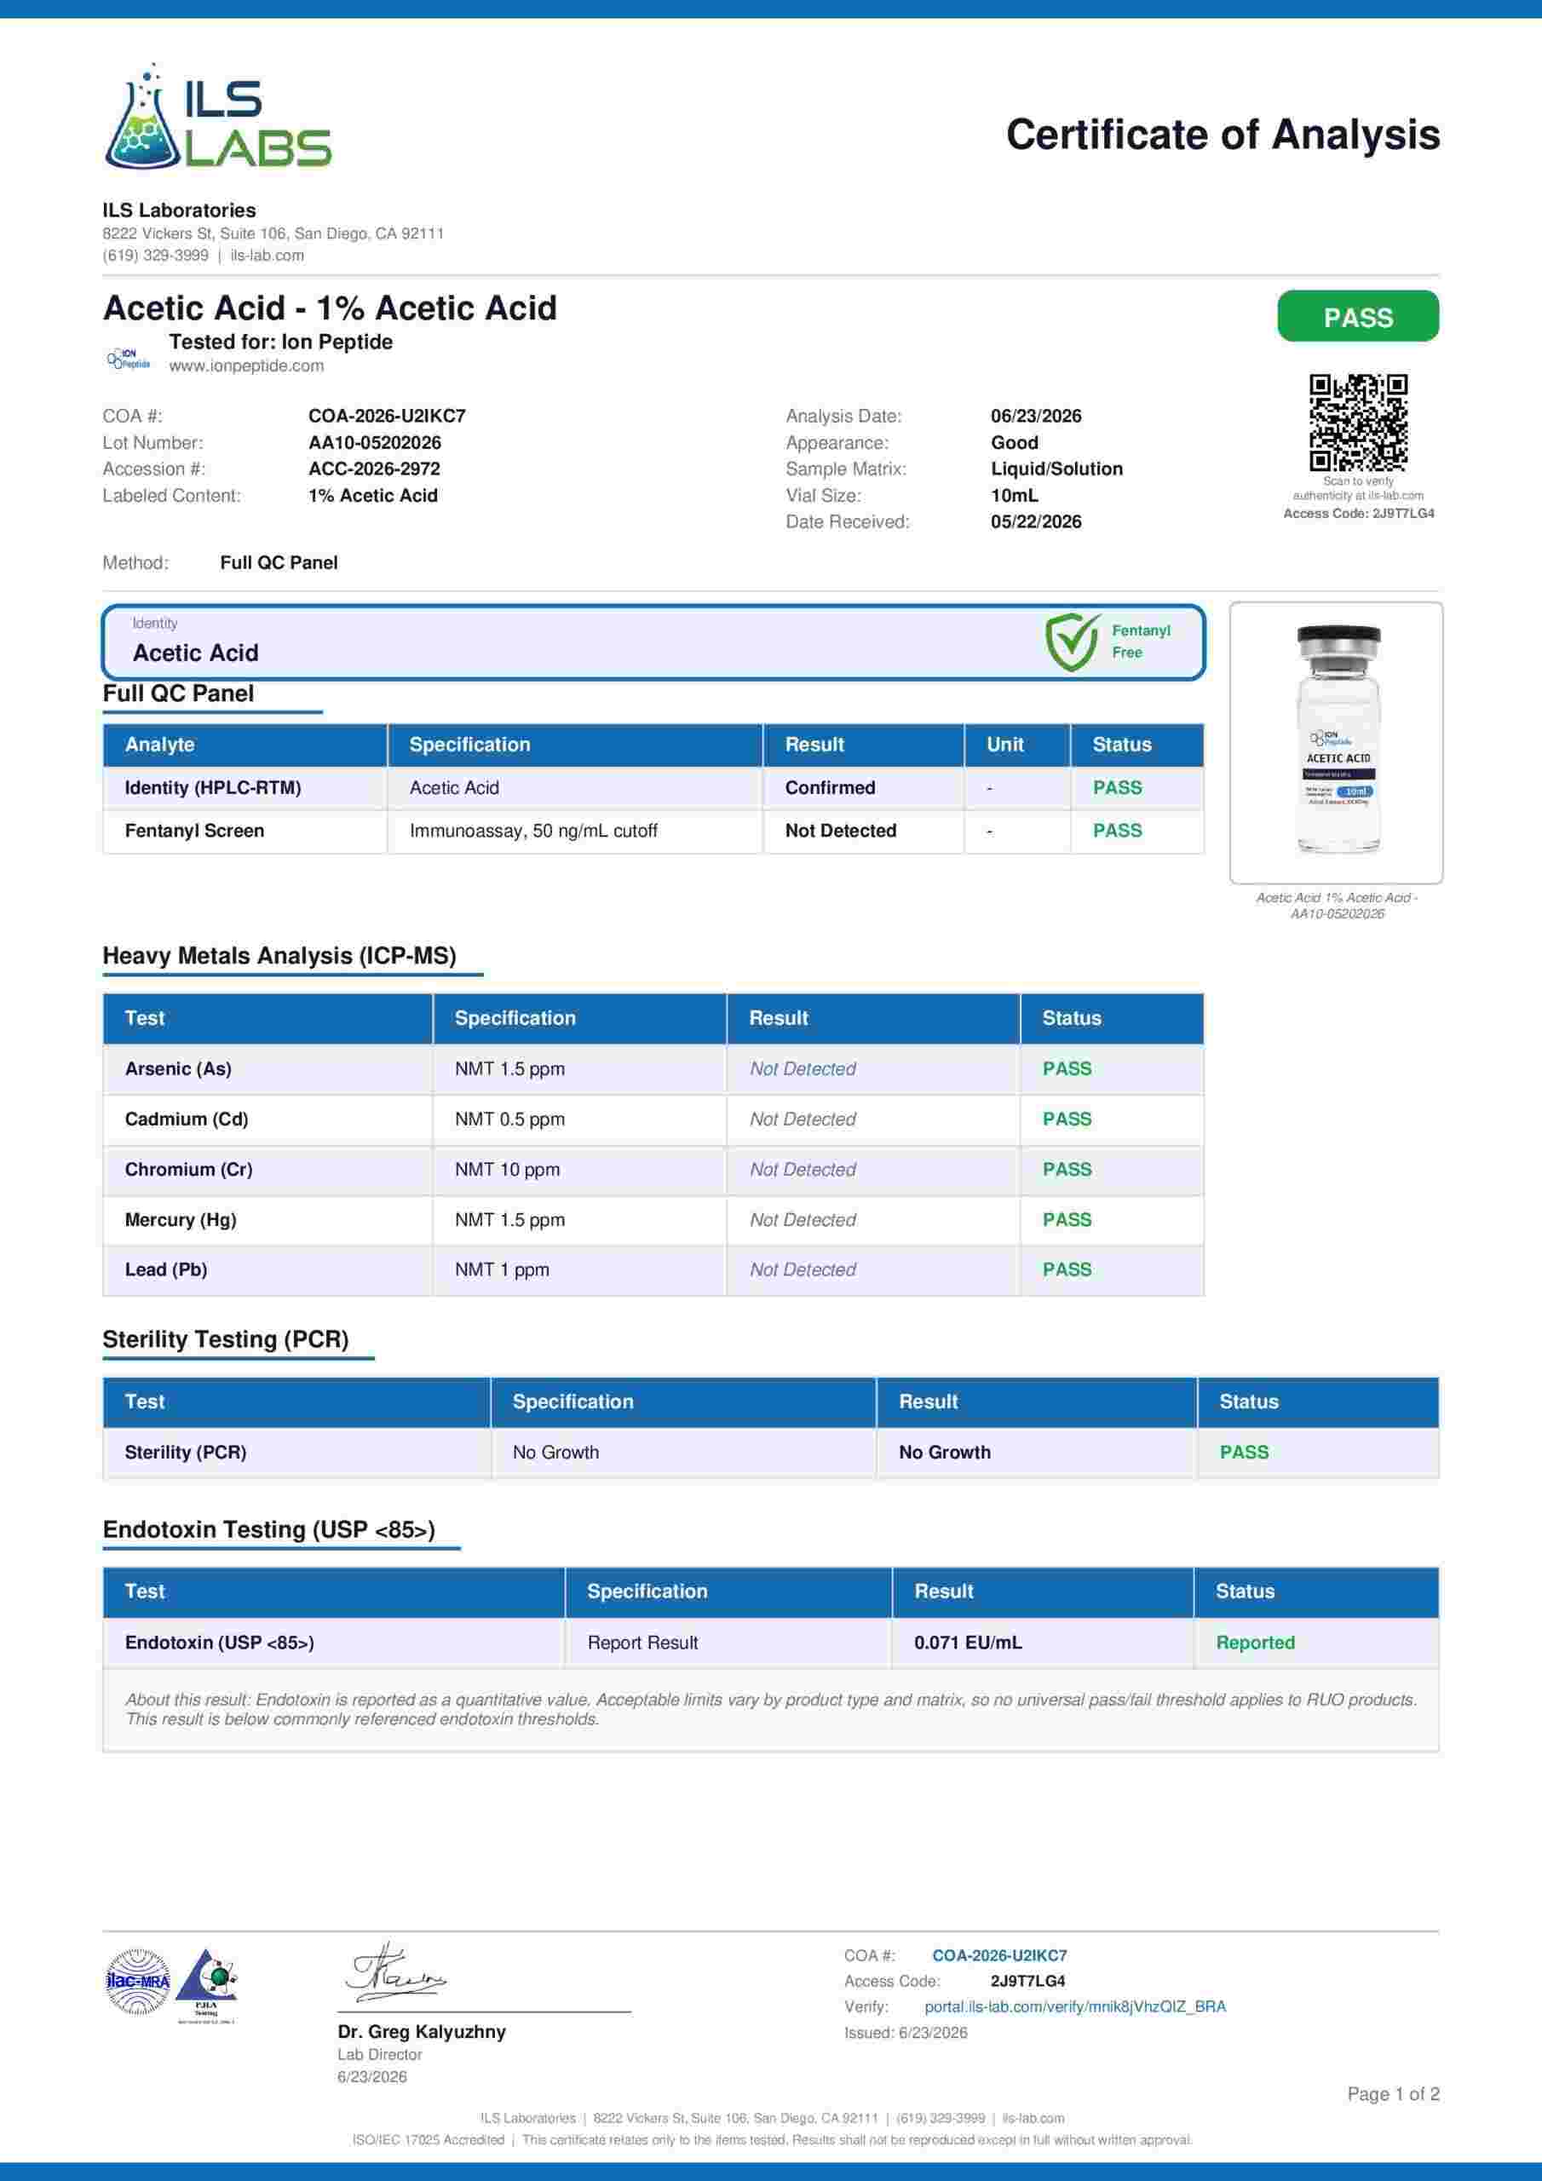Click the ilac-MRA accreditation seal
Viewport: 1542px width, 2181px height.
(x=138, y=1982)
